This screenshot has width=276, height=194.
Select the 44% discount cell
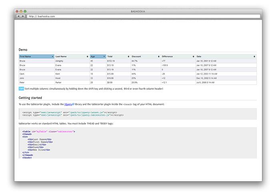[146, 74]
